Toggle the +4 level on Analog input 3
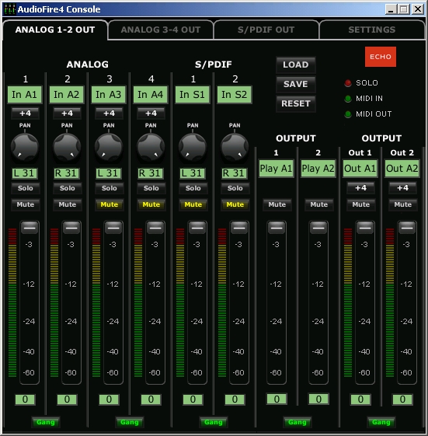The height and width of the screenshot is (436, 428). 109,113
